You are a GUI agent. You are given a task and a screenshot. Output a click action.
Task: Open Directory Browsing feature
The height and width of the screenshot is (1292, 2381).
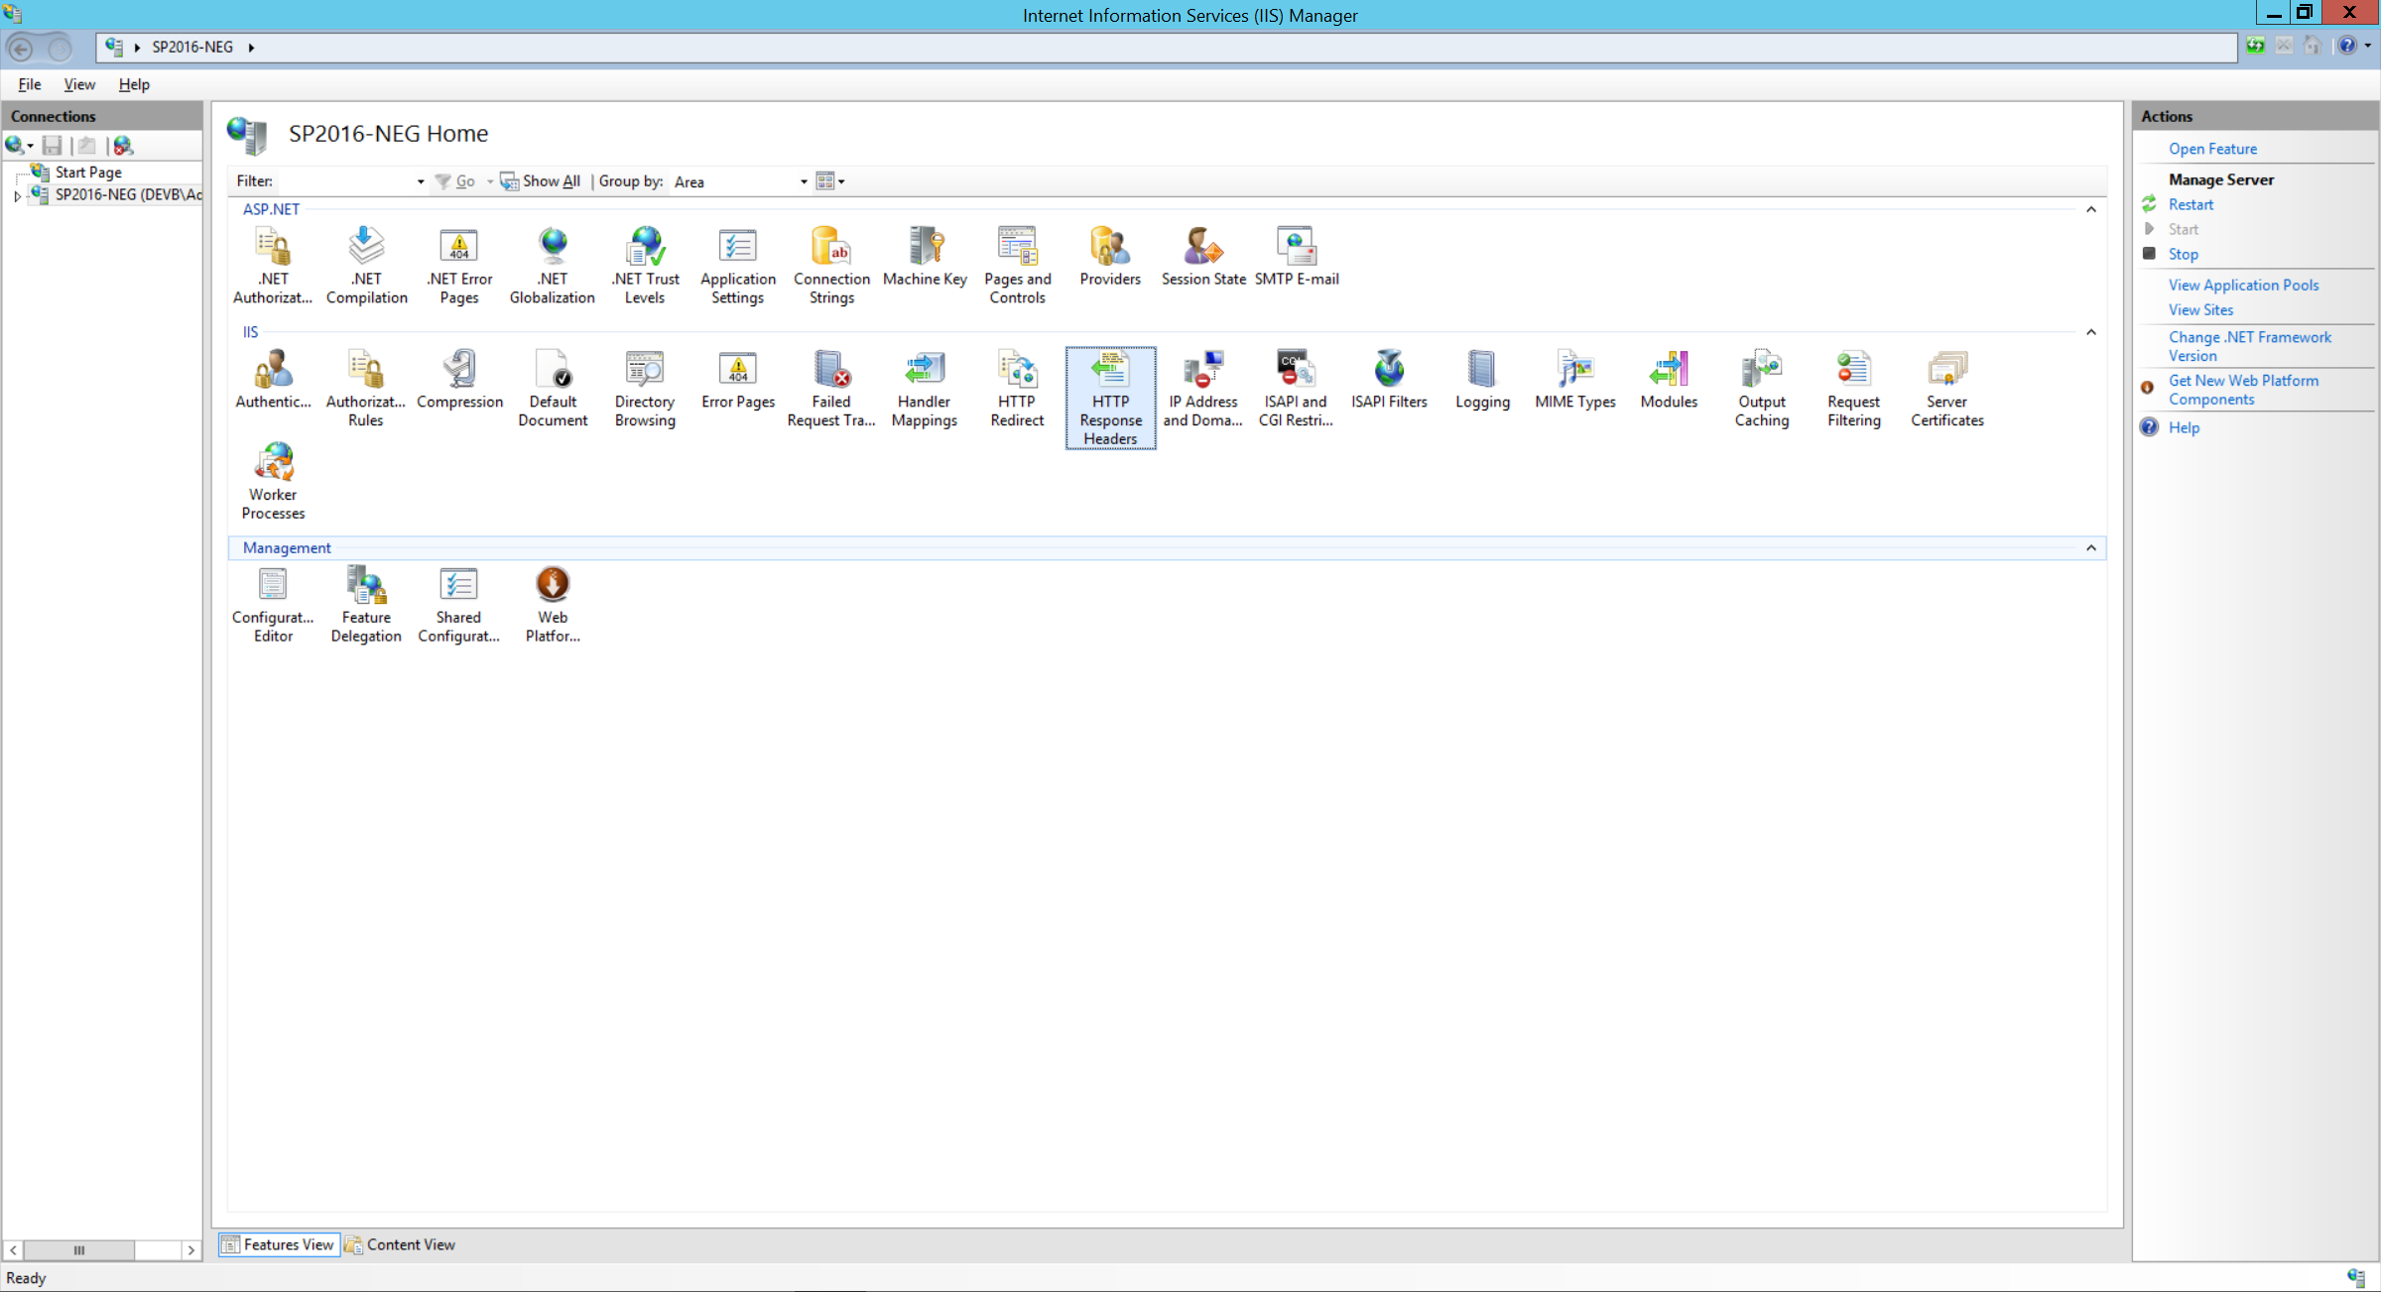click(645, 388)
